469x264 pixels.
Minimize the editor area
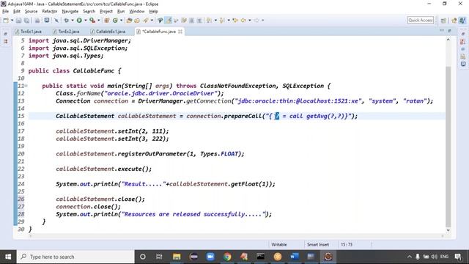click(442, 31)
